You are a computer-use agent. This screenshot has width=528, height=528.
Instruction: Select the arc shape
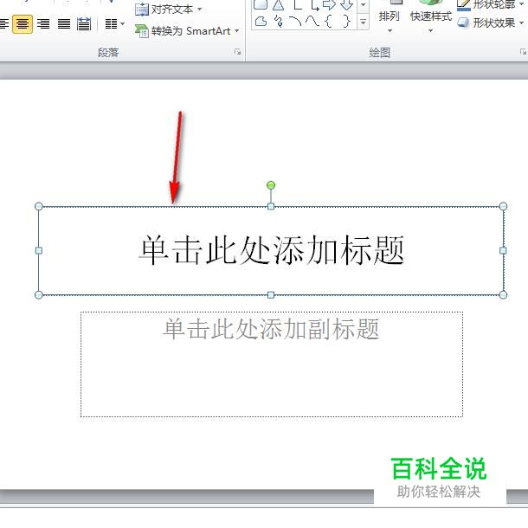point(296,22)
